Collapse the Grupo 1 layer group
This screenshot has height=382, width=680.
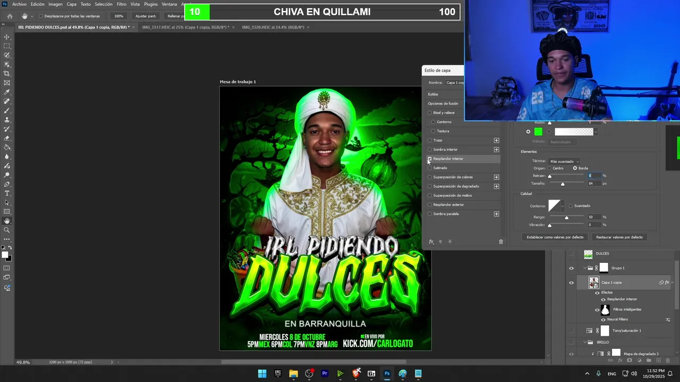(585, 268)
